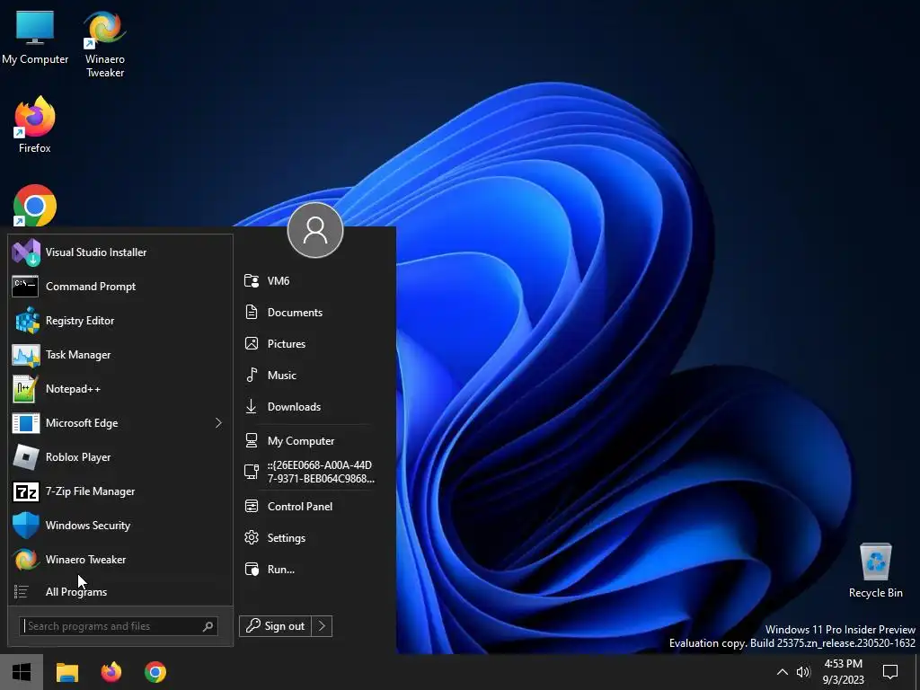Select the Recycle Bin desktop icon
Screen dimensions: 920x690
(875, 571)
